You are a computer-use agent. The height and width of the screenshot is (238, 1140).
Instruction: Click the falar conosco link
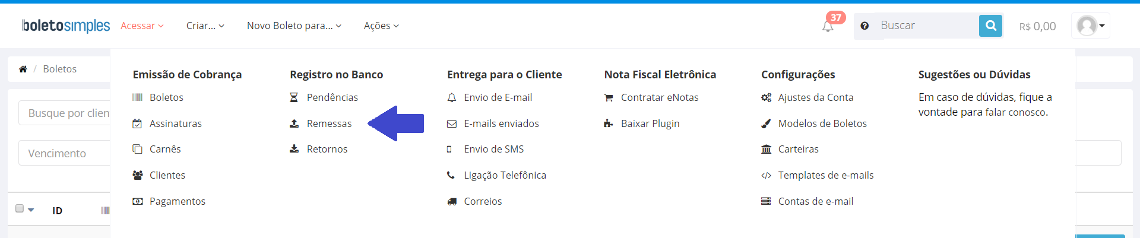click(x=1015, y=112)
